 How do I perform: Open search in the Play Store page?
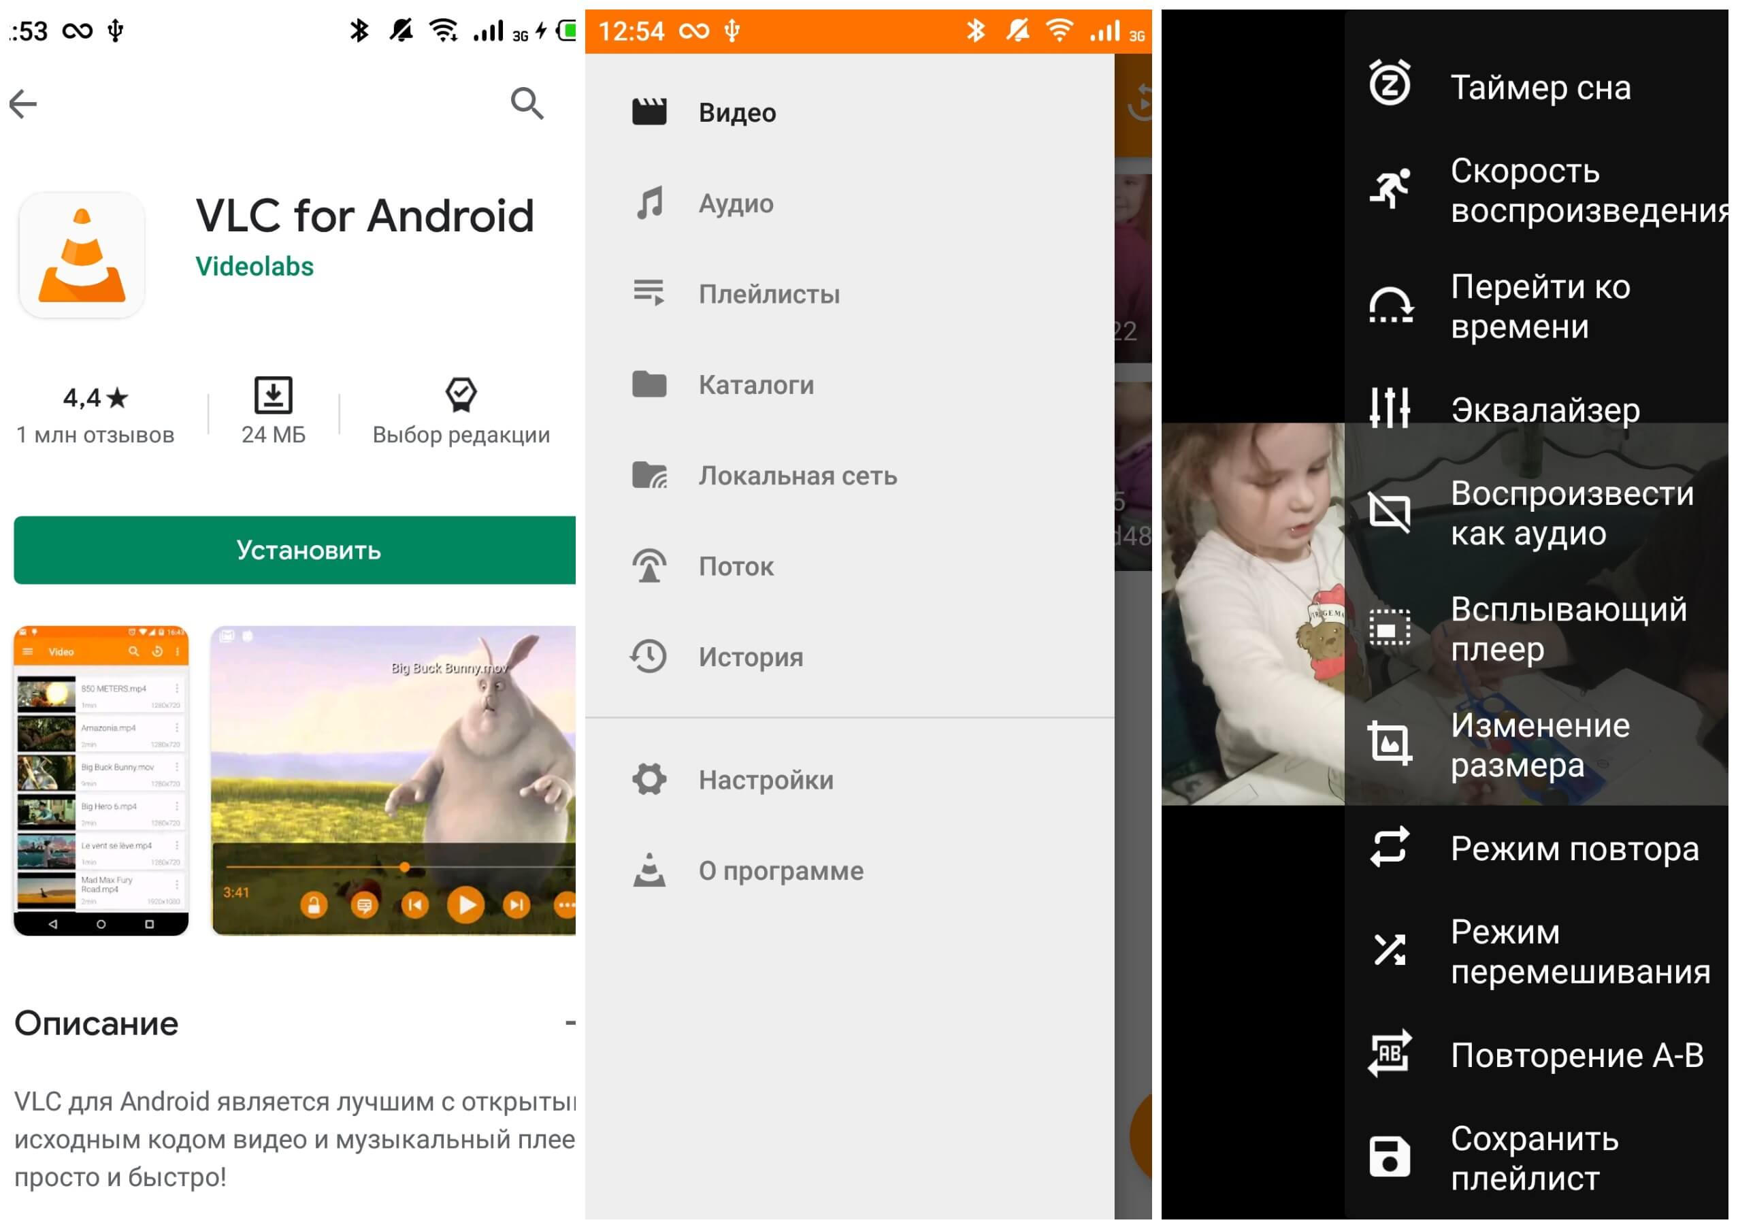coord(527,103)
